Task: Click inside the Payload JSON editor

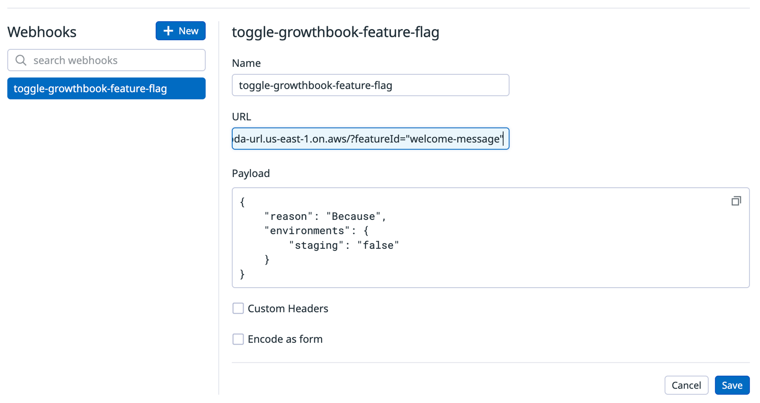Action: (491, 238)
